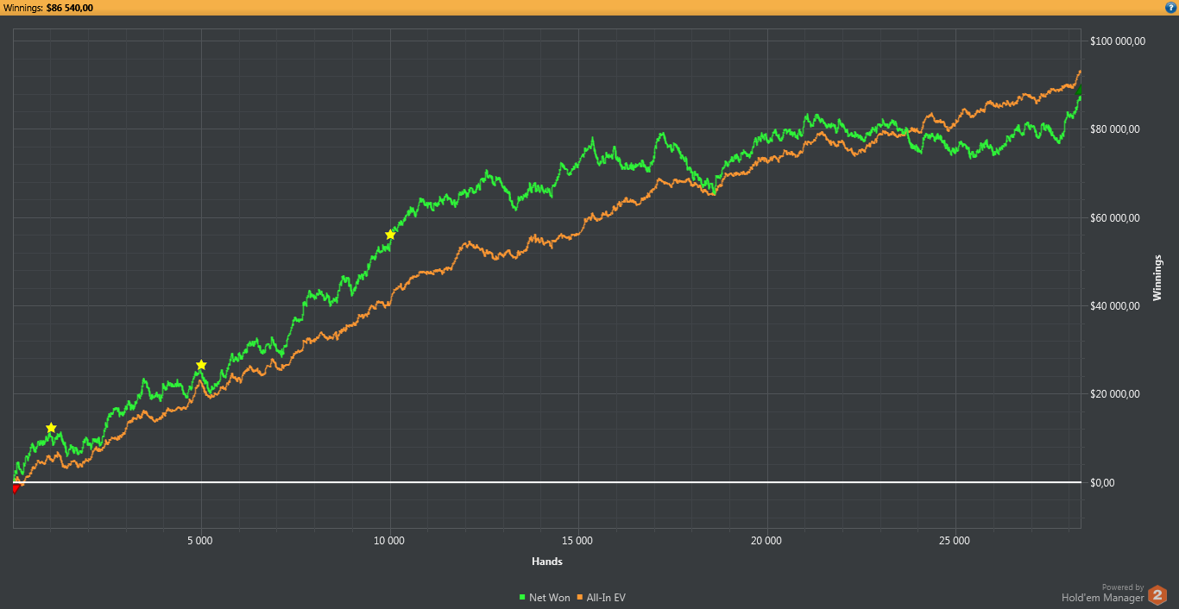Image resolution: width=1179 pixels, height=609 pixels.
Task: Click the Powered by Hold'em Manager text
Action: click(1103, 593)
